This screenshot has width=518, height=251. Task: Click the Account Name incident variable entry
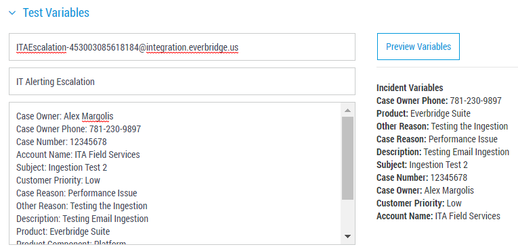click(438, 216)
